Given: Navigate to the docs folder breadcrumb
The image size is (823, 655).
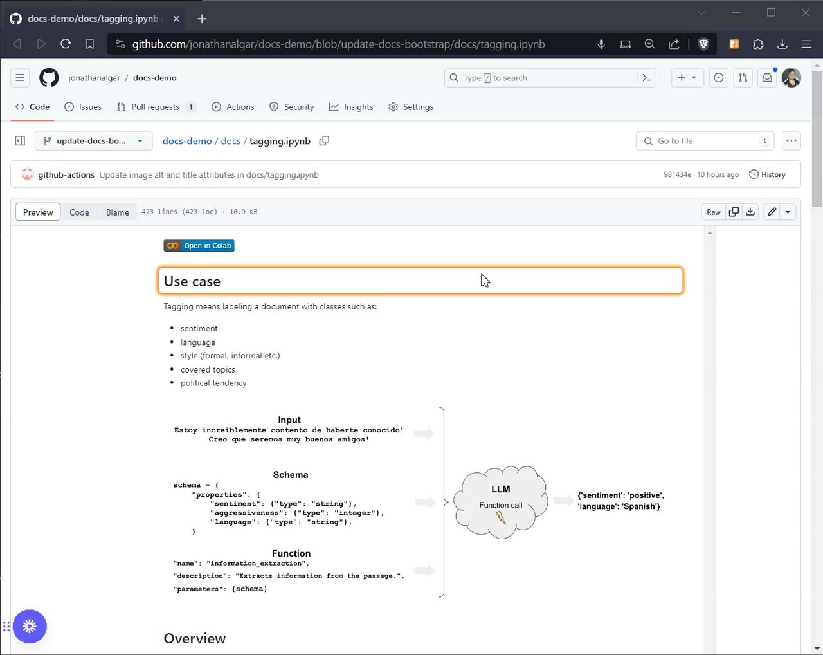Looking at the screenshot, I should click(231, 141).
